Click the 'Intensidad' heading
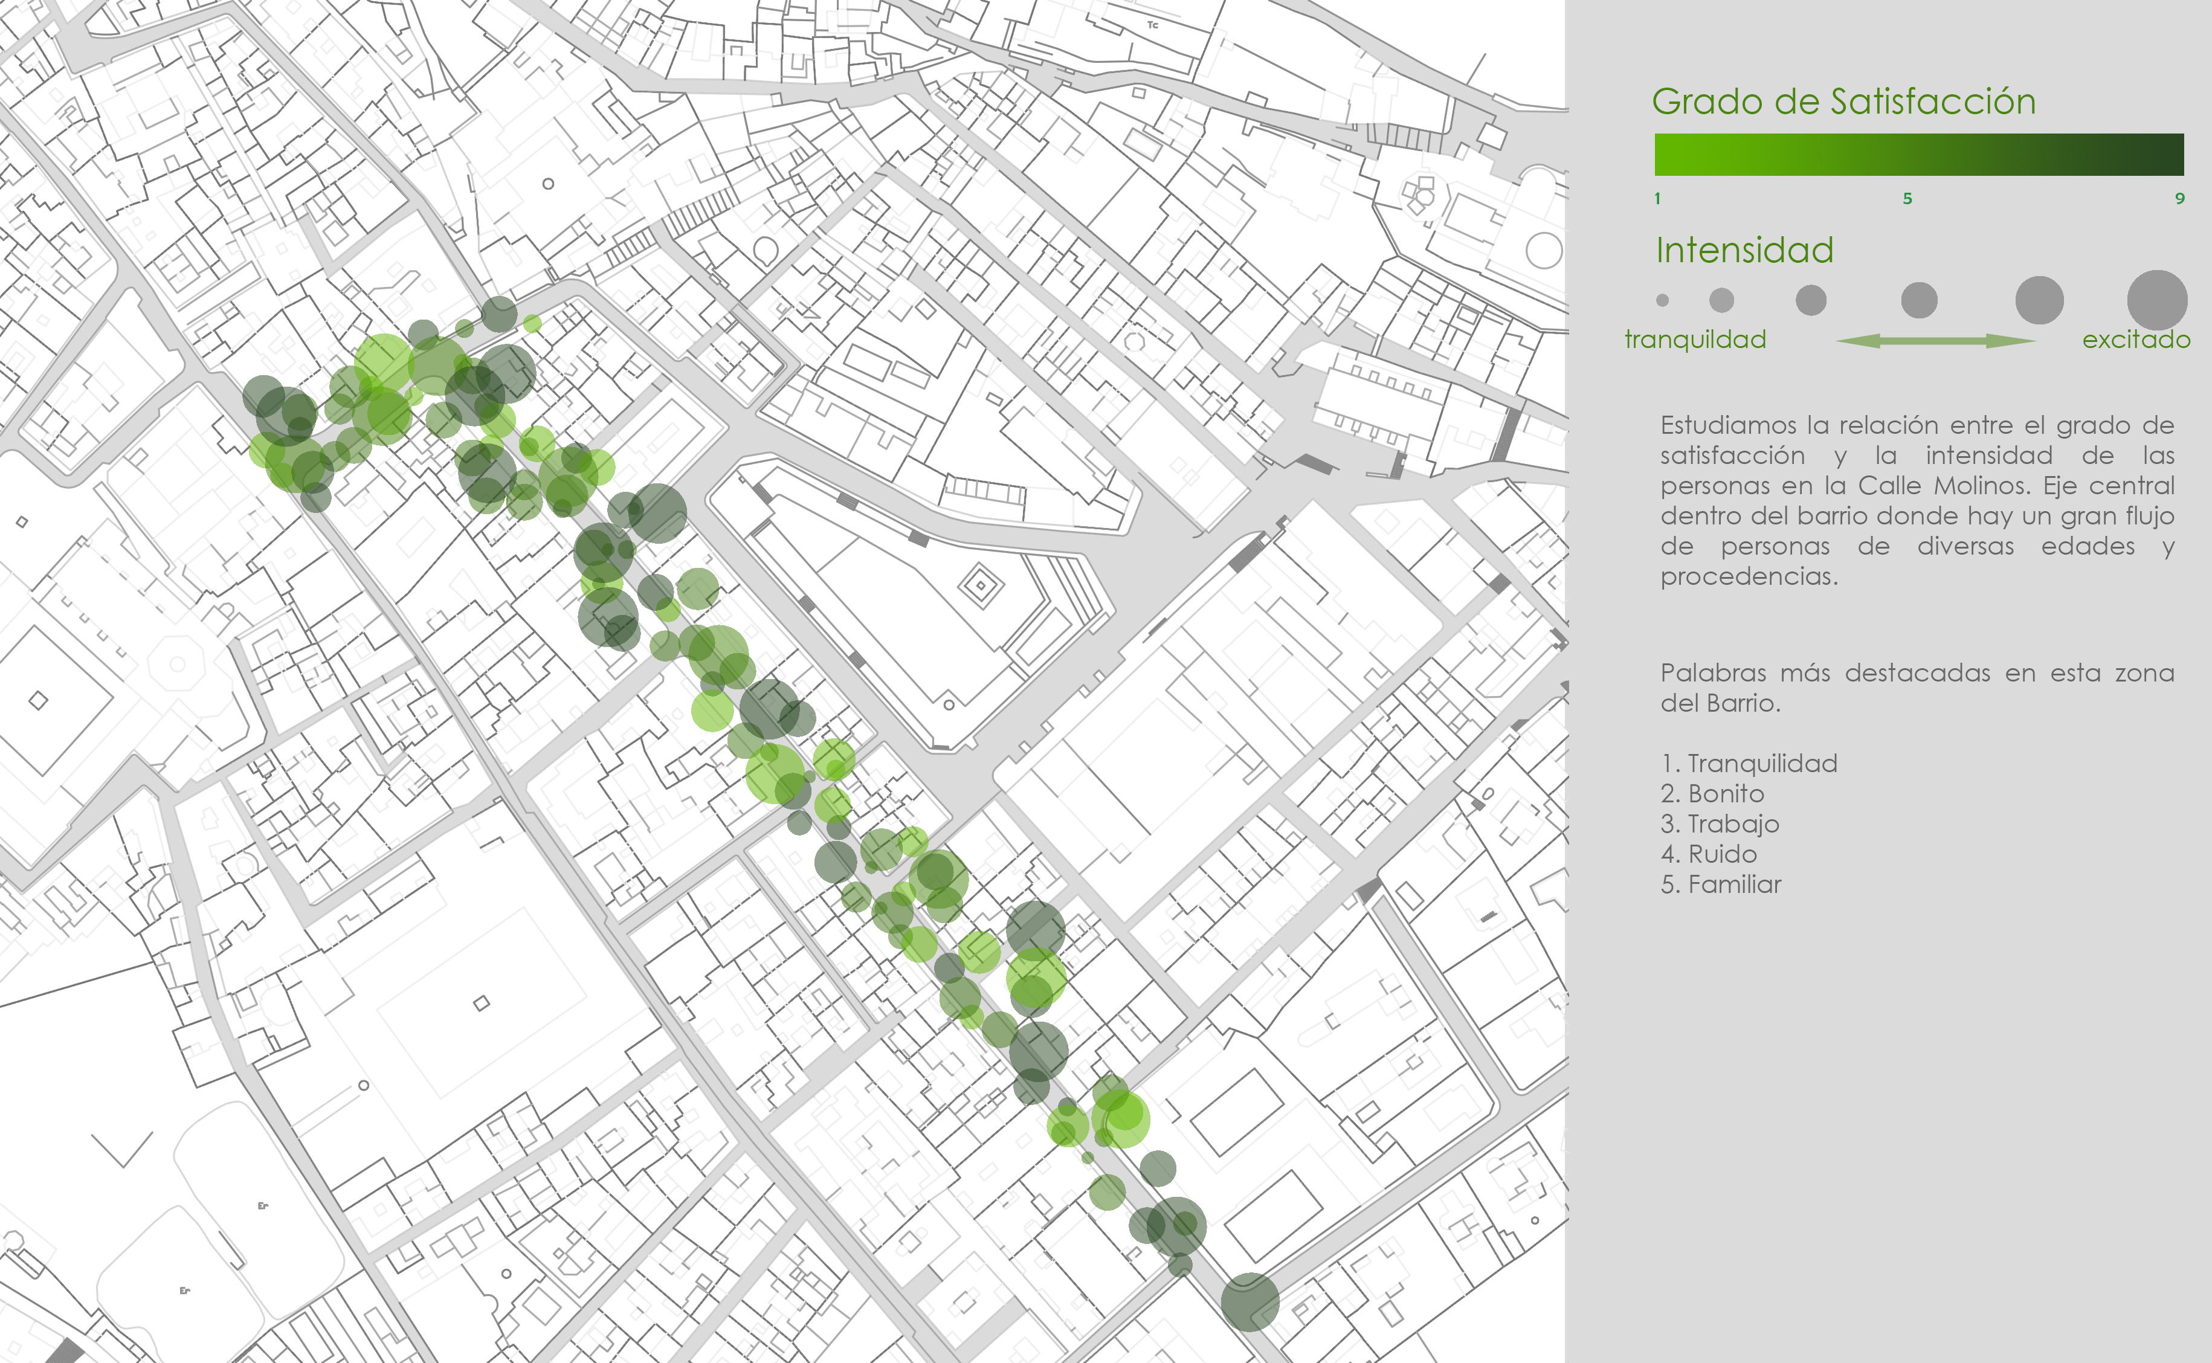Screen dimensions: 2212x1363 pyautogui.click(x=1744, y=250)
